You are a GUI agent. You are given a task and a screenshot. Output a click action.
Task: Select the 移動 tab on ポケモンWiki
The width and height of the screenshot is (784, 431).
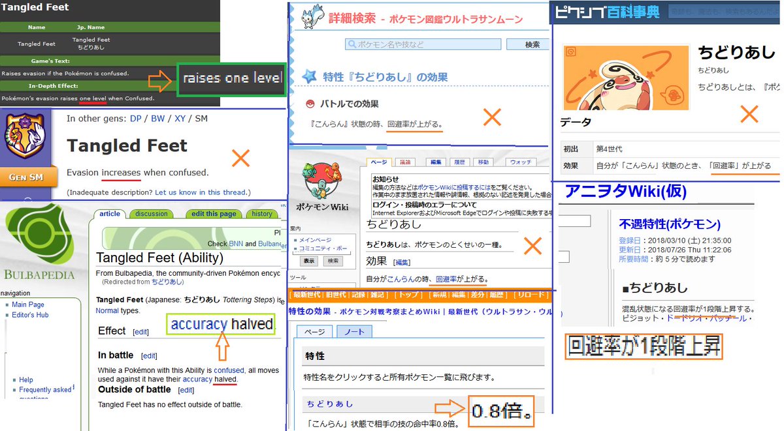pos(483,162)
